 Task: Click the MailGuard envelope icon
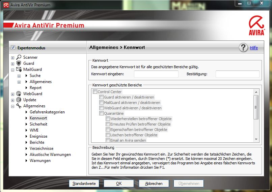coord(19,70)
